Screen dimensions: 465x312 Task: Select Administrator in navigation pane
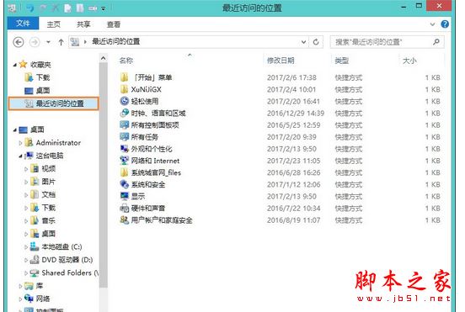[58, 143]
